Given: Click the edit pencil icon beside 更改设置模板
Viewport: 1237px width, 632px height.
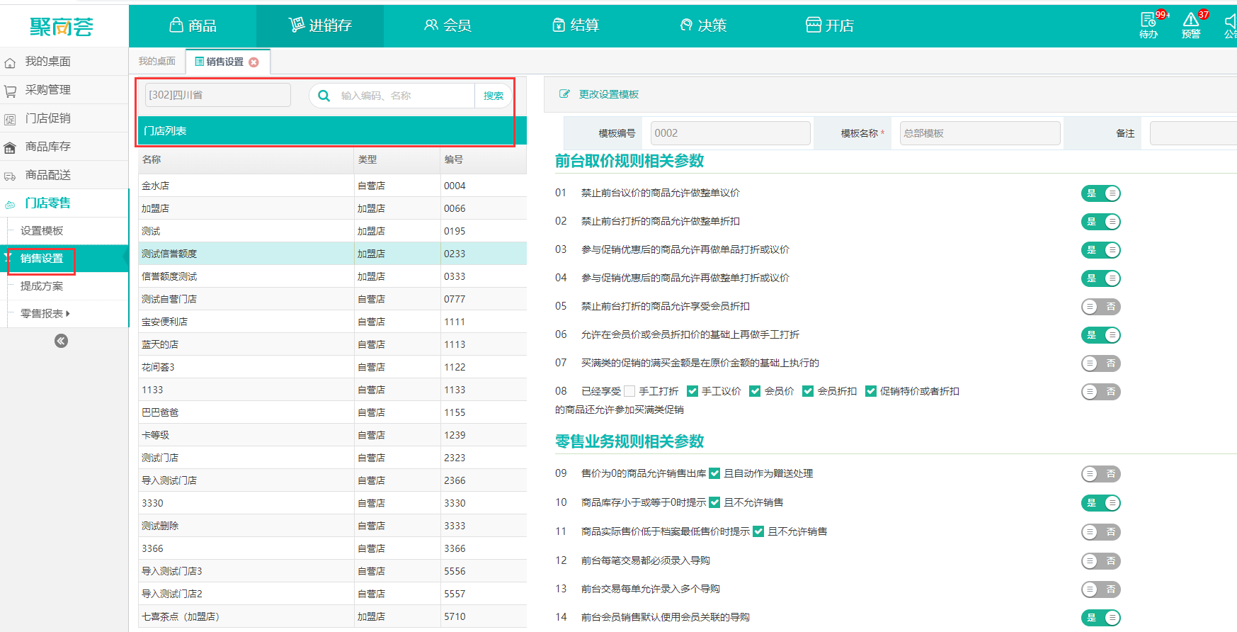Looking at the screenshot, I should [564, 94].
